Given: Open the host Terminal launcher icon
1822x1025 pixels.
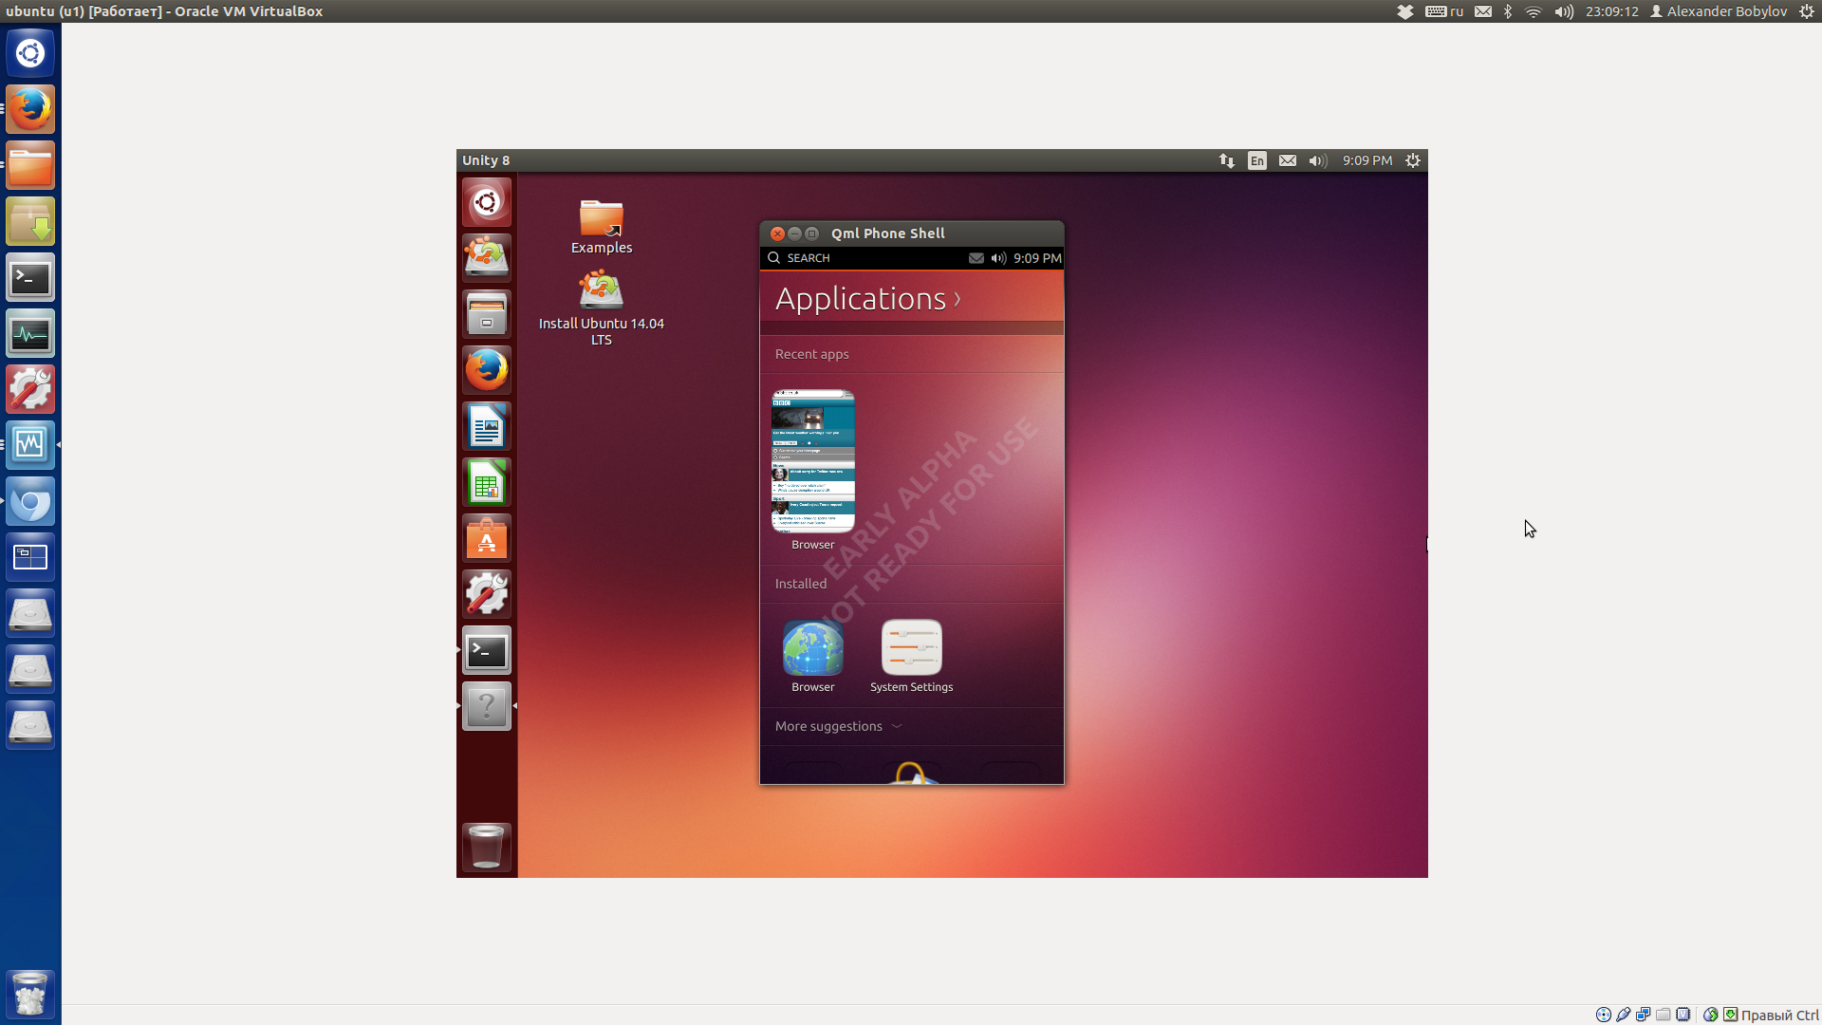Looking at the screenshot, I should [x=30, y=278].
